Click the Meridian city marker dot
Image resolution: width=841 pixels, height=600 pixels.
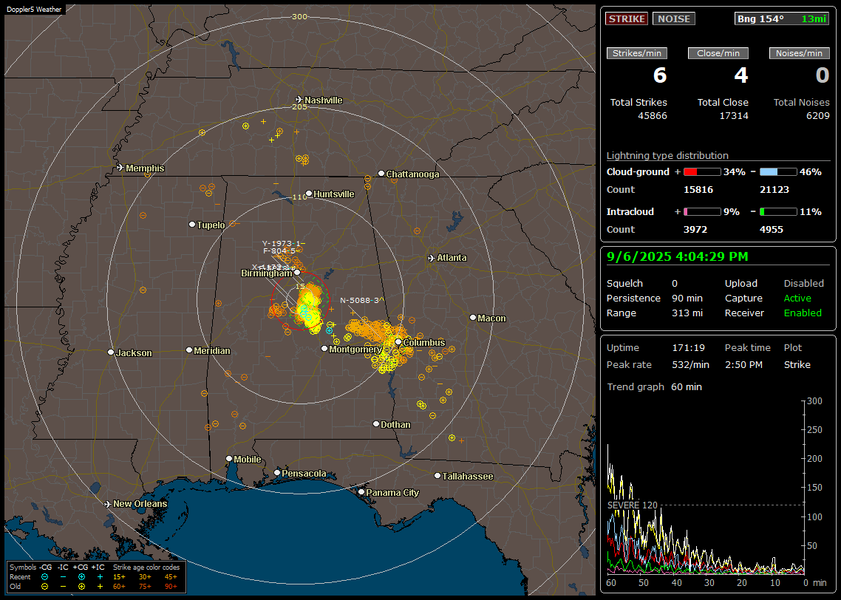(x=189, y=350)
